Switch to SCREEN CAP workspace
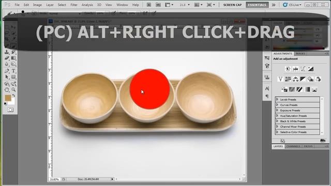This screenshot has width=331, height=186. 232,5
